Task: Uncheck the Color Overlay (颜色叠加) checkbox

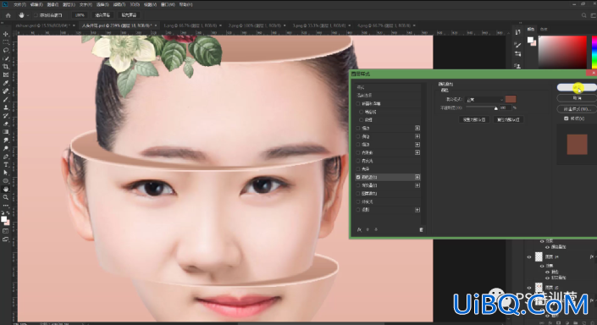Action: point(358,177)
